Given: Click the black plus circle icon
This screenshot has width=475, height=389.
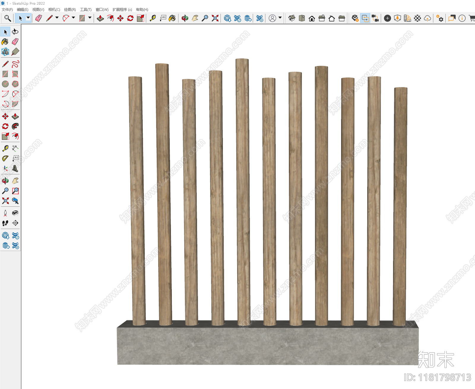Looking at the screenshot, I should (x=387, y=18).
